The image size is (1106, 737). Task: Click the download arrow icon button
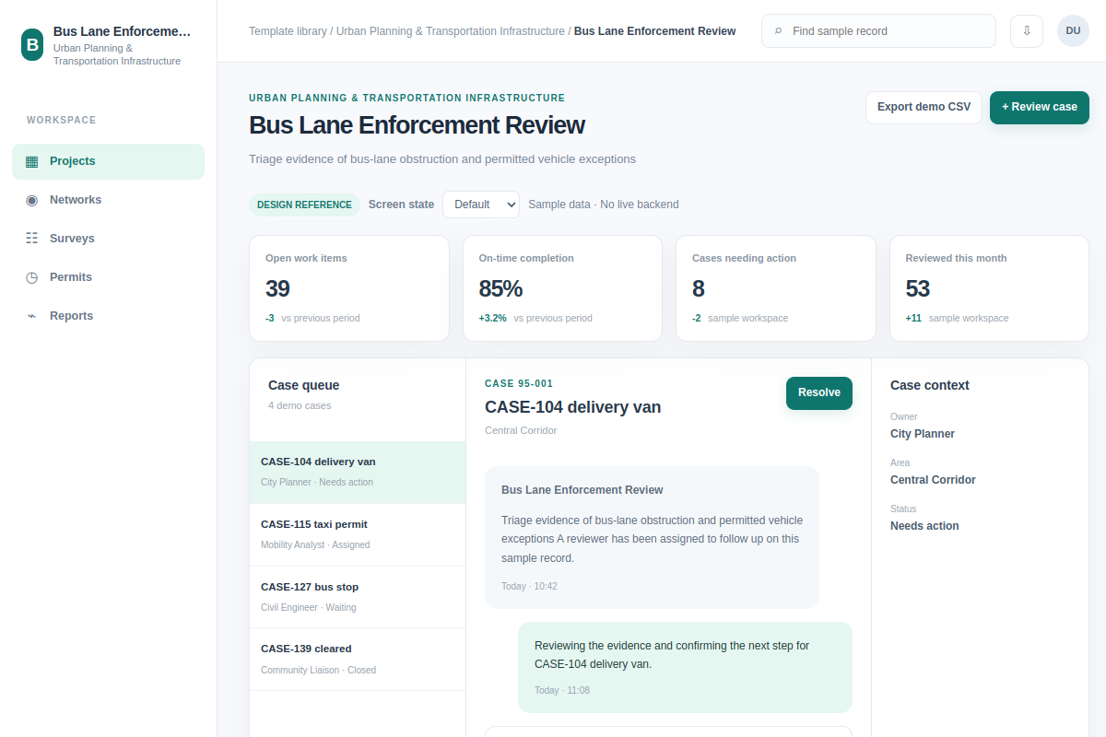(1027, 30)
